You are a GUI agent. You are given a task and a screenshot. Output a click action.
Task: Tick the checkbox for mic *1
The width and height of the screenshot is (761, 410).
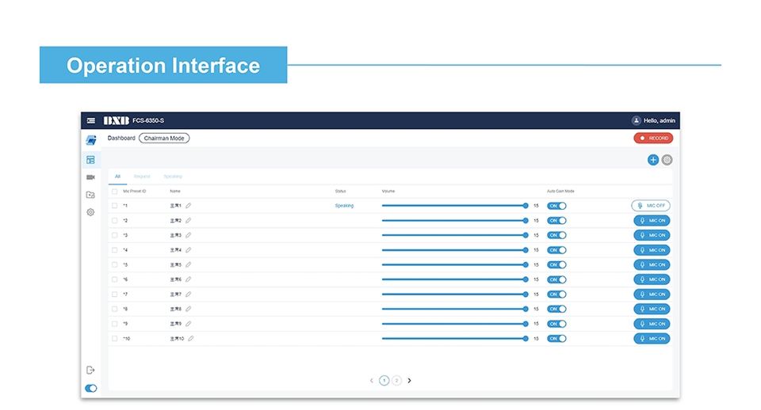(x=114, y=206)
